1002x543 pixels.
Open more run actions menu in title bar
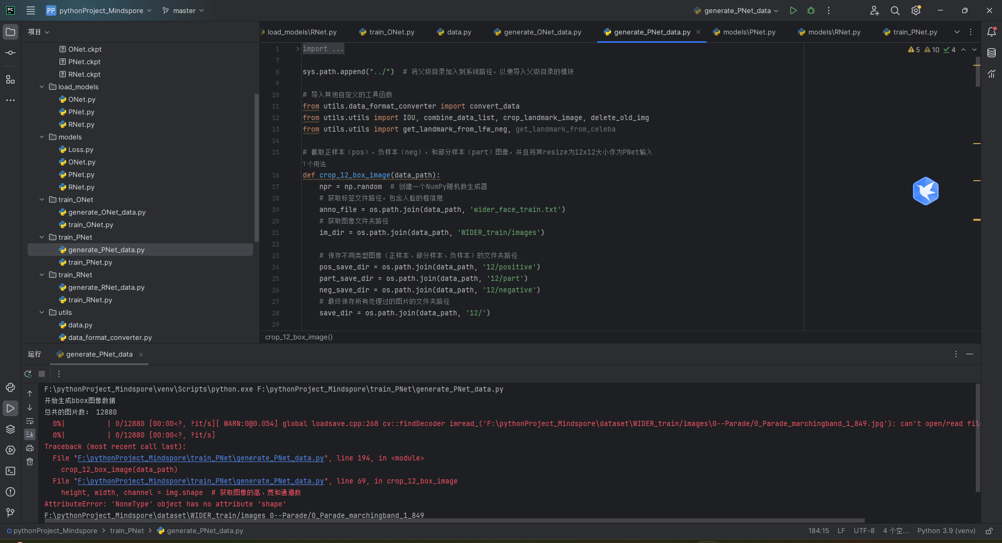pyautogui.click(x=829, y=10)
